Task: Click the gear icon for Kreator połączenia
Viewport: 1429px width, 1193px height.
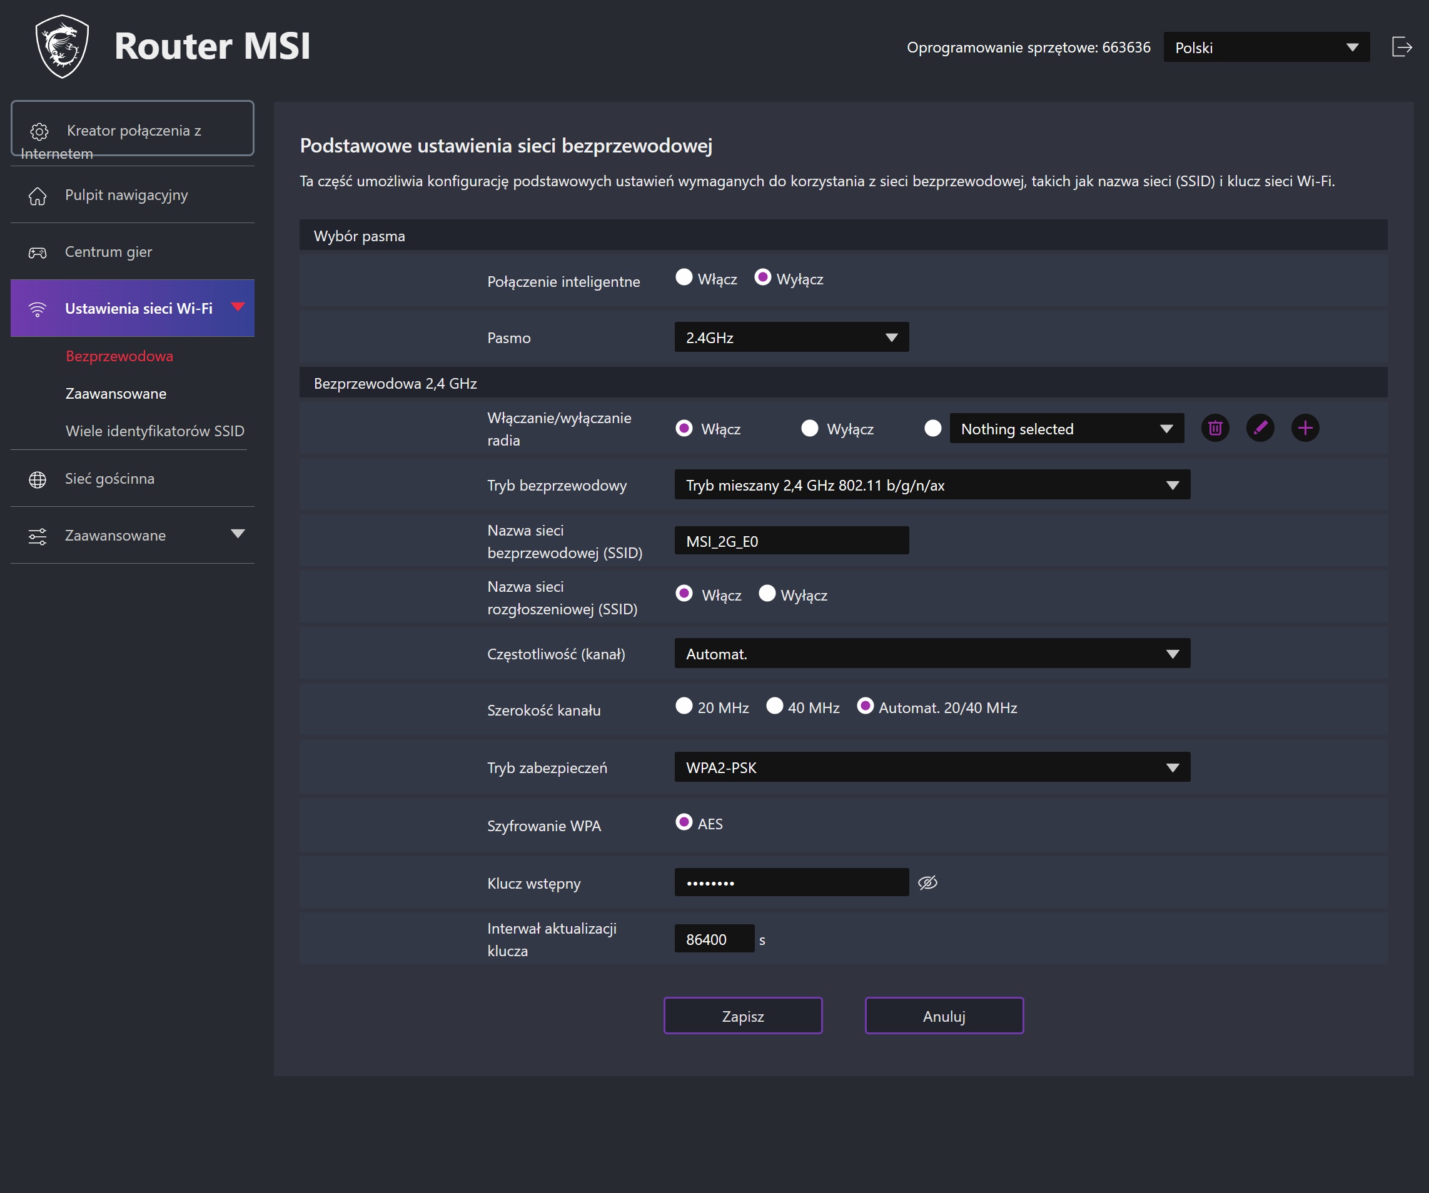Action: (x=39, y=131)
